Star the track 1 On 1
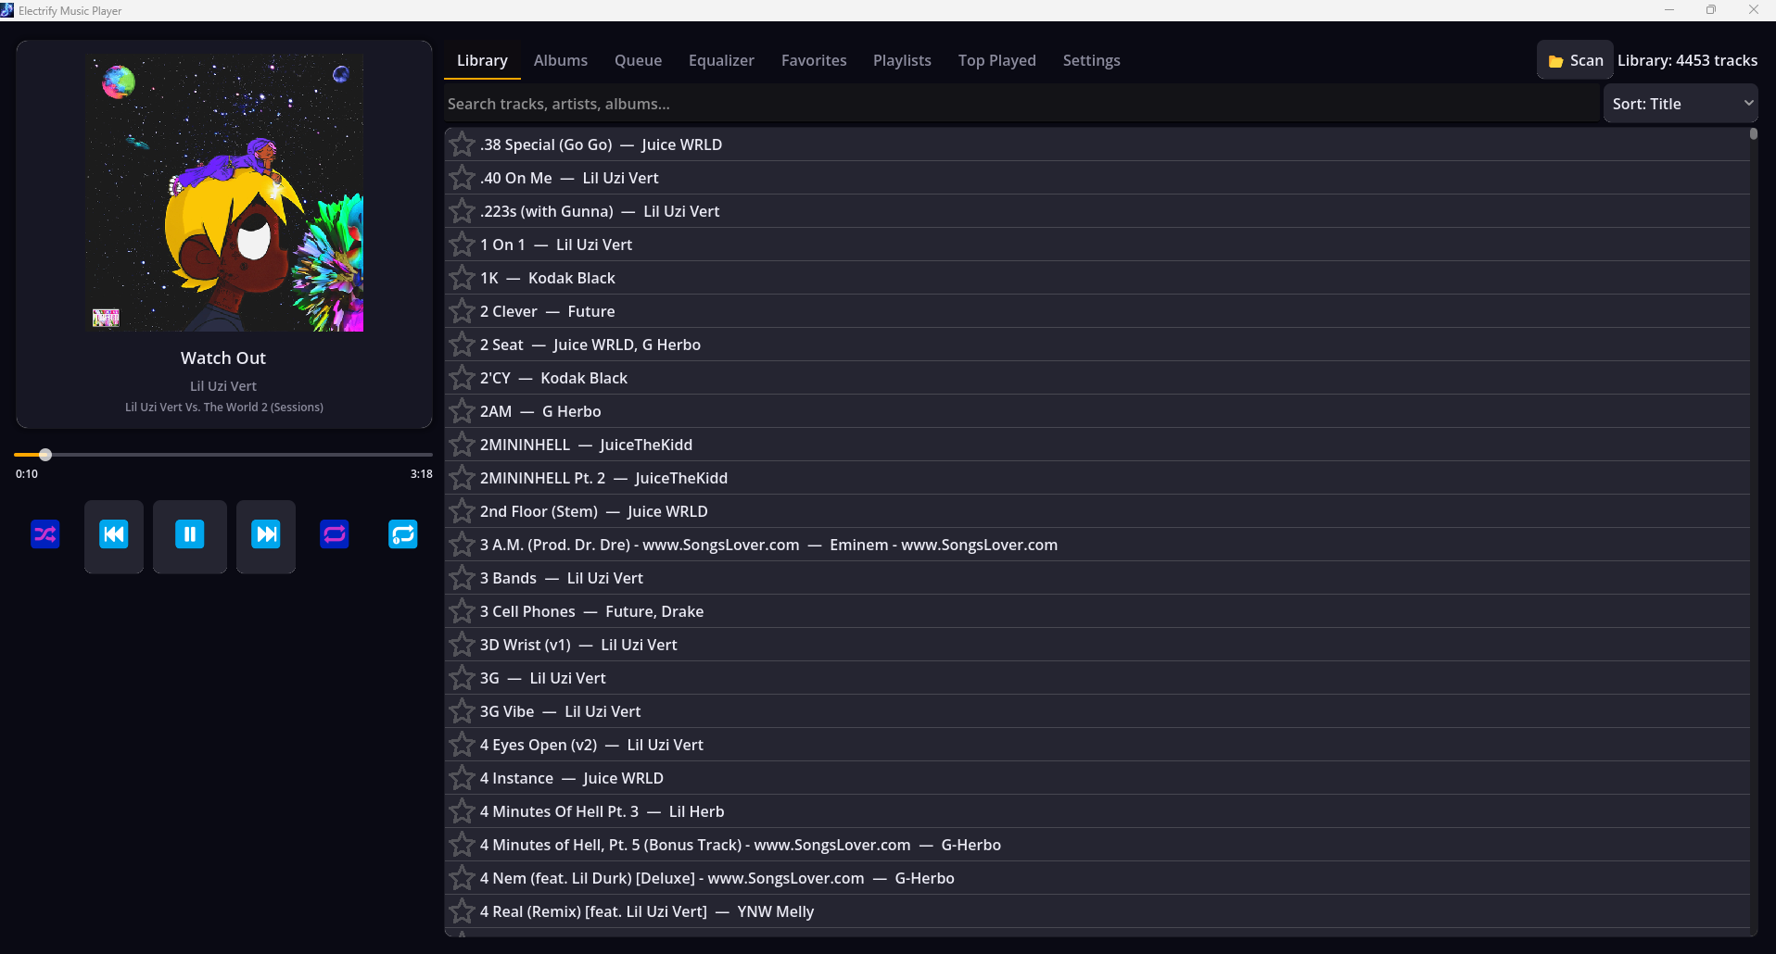 click(462, 245)
